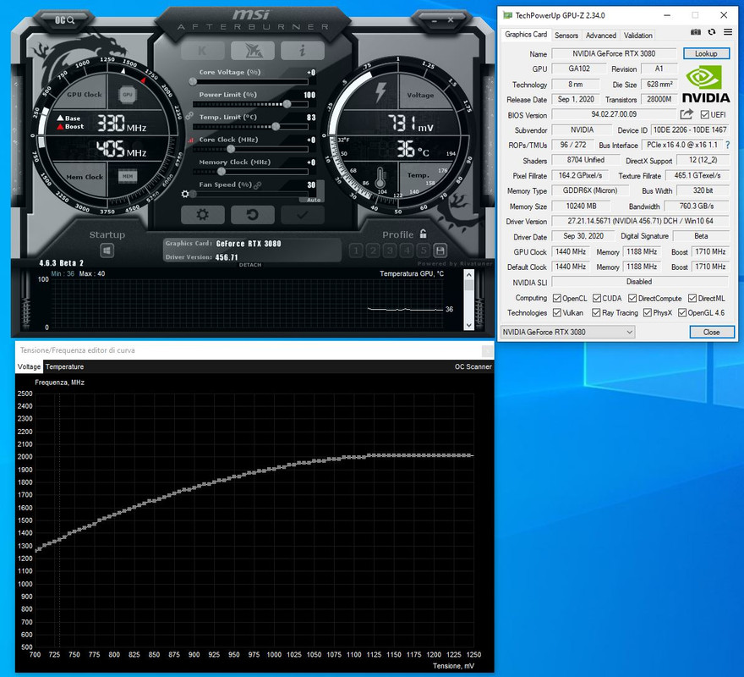The height and width of the screenshot is (677, 744).
Task: Click the fan speed settings gear icon
Action: (185, 194)
